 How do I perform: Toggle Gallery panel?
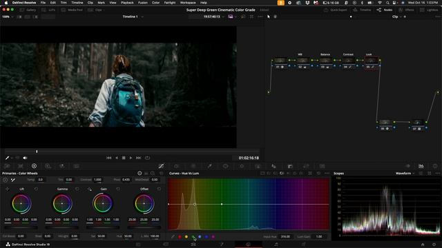point(28,10)
